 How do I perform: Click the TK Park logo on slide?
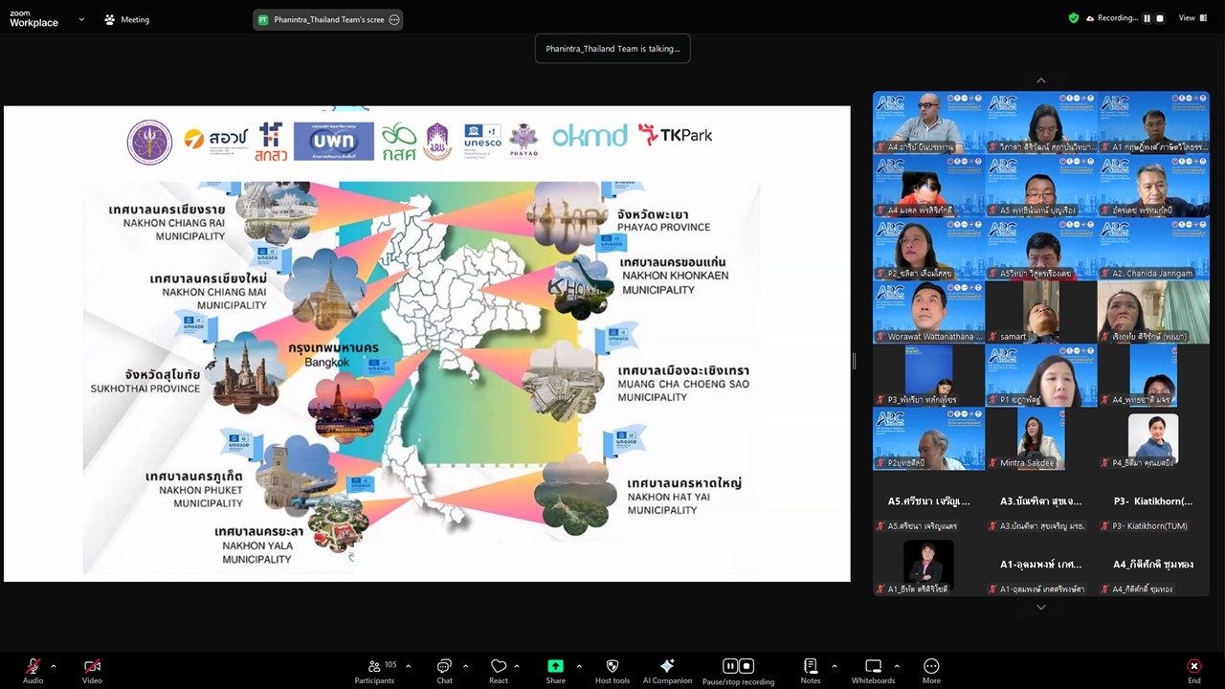tap(675, 135)
